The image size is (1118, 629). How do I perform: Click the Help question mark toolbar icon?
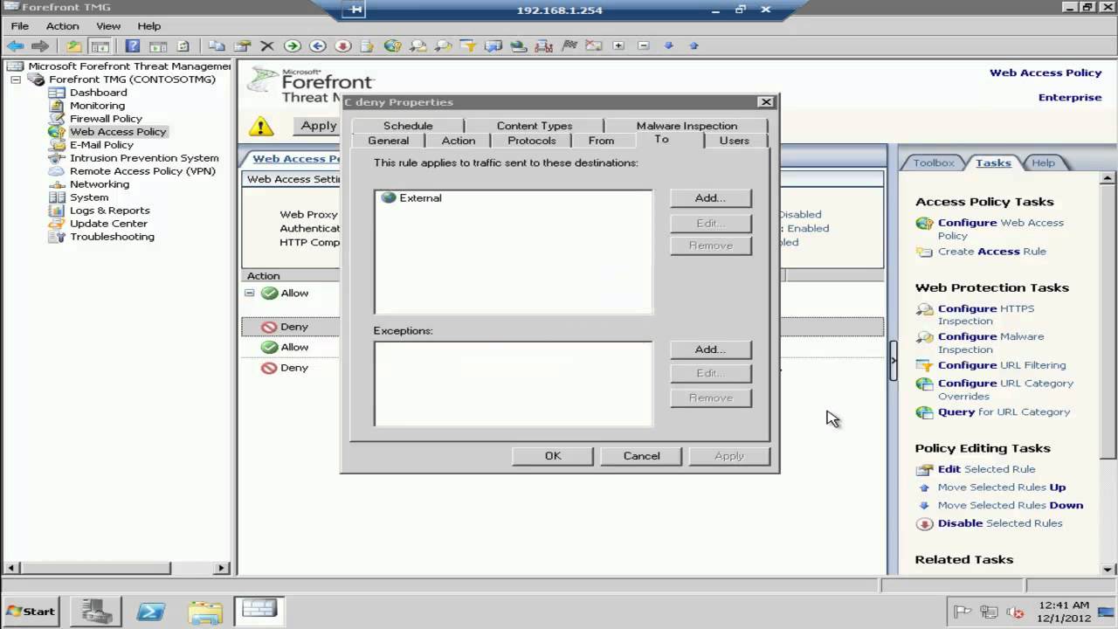coord(133,46)
